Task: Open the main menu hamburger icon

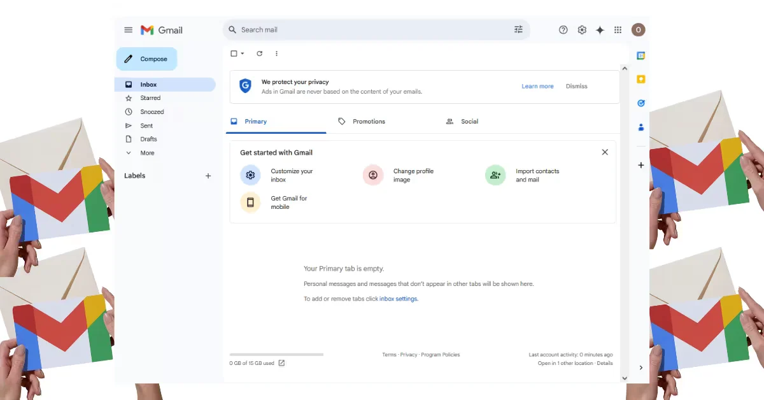Action: pyautogui.click(x=129, y=30)
